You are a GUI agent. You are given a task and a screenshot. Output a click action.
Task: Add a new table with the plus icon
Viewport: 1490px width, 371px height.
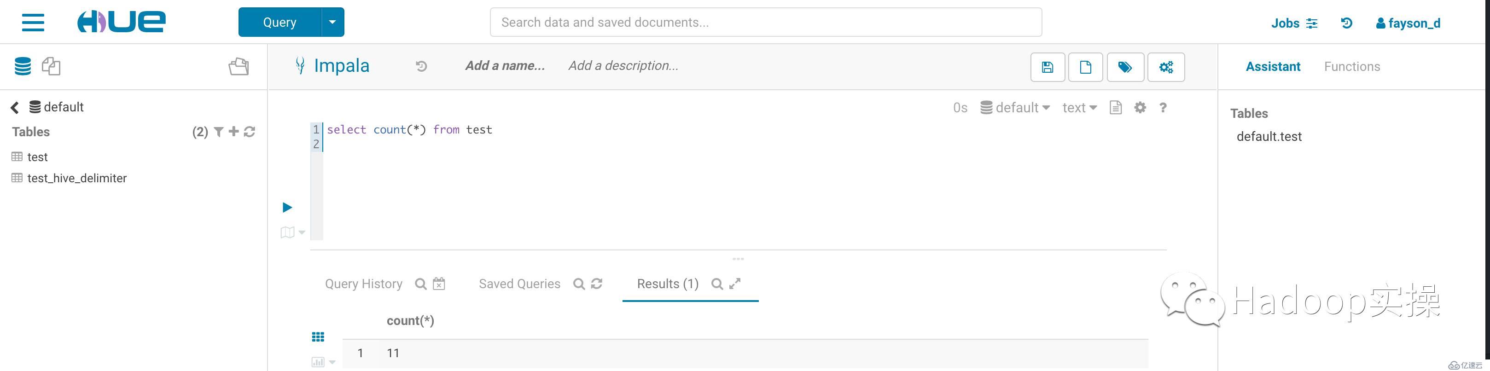(234, 132)
